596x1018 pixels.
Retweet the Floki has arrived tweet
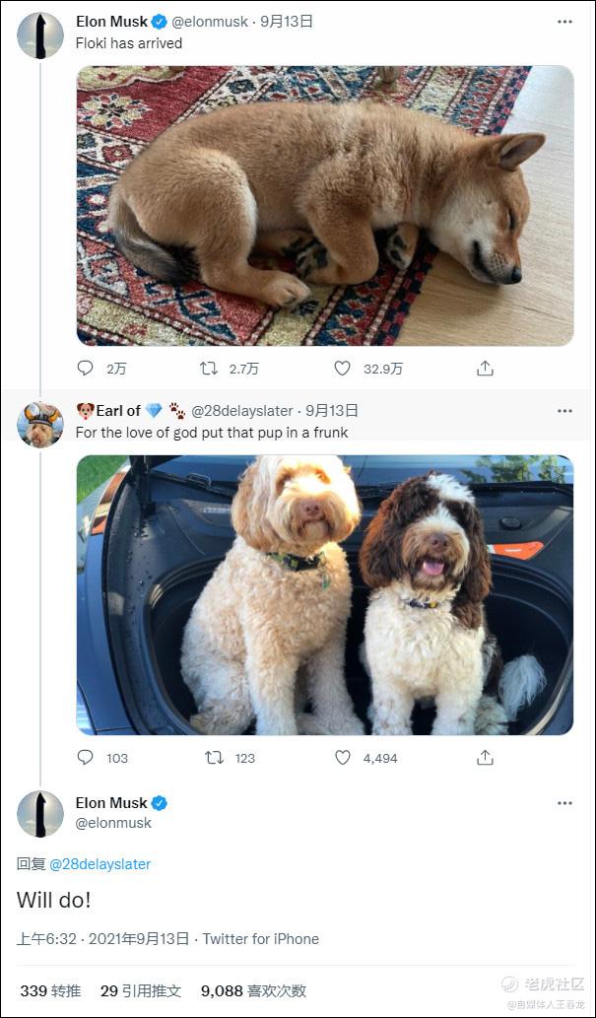click(x=209, y=369)
